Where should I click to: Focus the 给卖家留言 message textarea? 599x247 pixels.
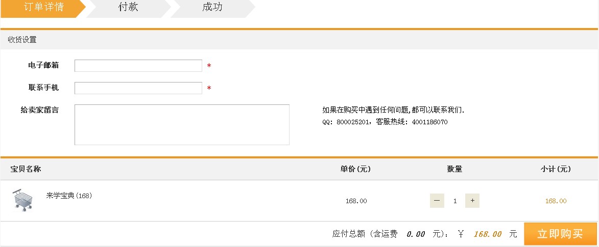pos(182,125)
